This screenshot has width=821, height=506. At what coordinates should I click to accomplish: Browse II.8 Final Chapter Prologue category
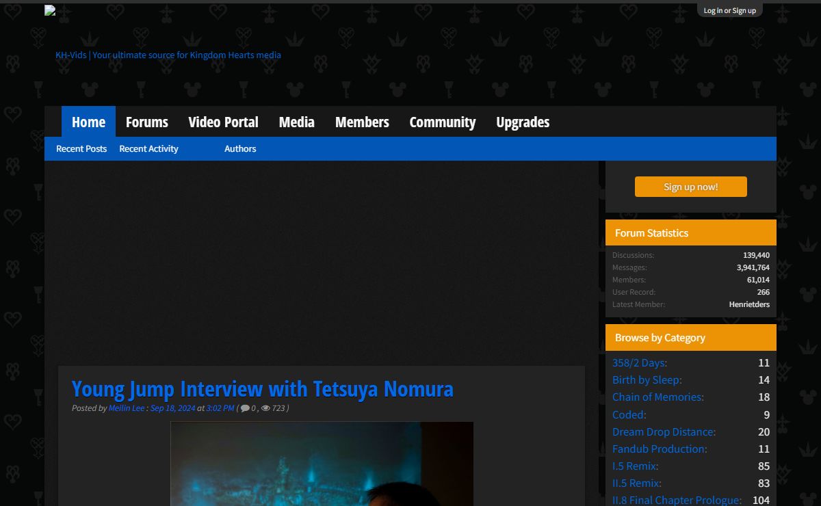tap(677, 500)
